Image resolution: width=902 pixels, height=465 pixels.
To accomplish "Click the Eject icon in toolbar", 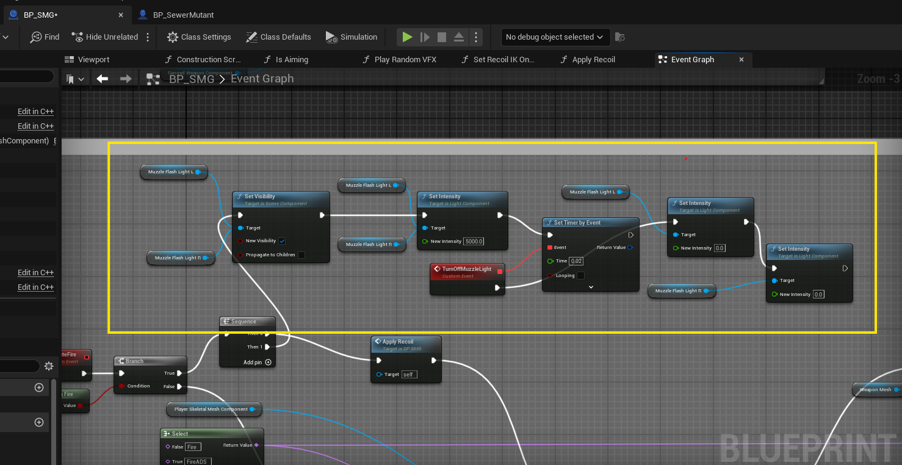I will click(x=459, y=37).
